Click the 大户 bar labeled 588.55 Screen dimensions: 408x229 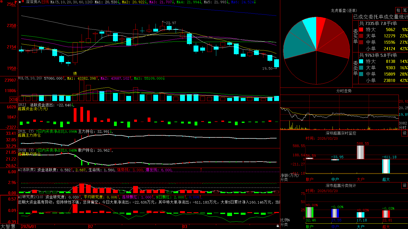pos(360,152)
